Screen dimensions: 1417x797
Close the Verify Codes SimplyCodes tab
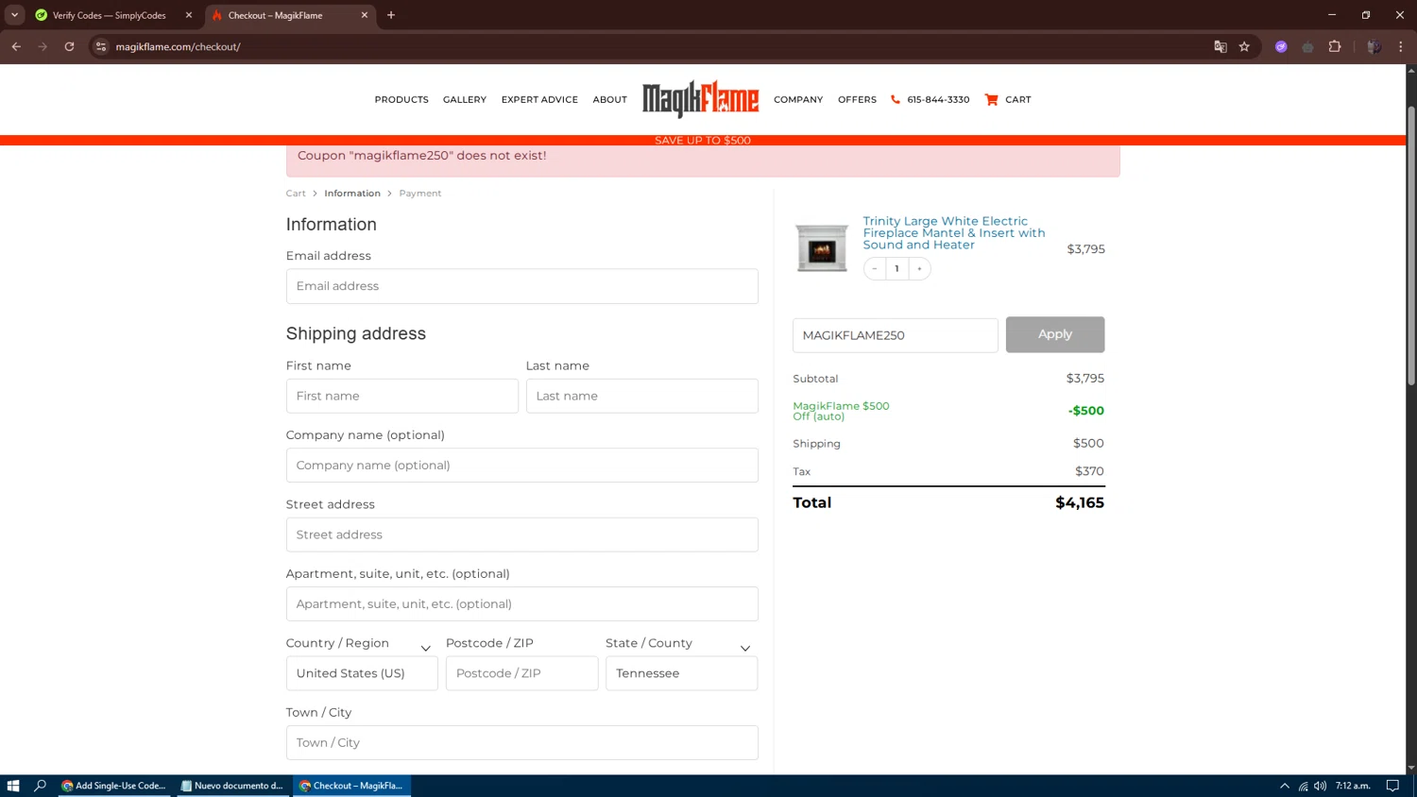(x=189, y=15)
